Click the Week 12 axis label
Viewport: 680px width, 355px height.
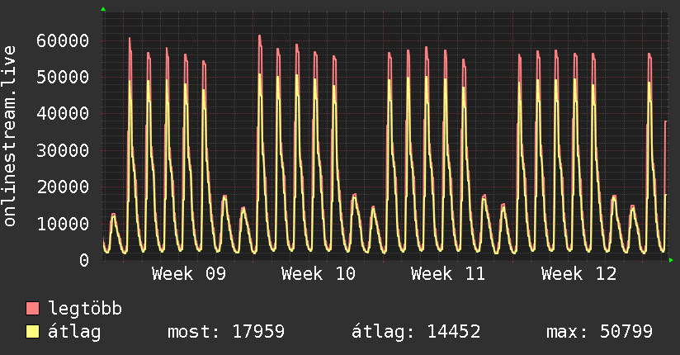tap(578, 274)
